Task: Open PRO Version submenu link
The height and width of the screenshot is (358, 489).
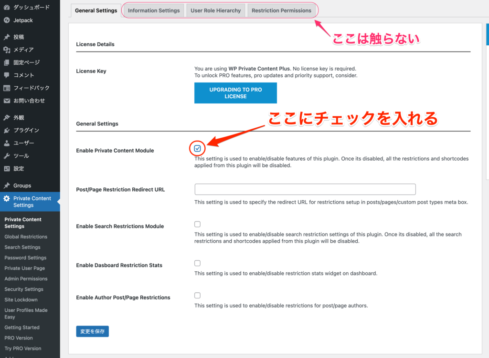Action: 19,338
